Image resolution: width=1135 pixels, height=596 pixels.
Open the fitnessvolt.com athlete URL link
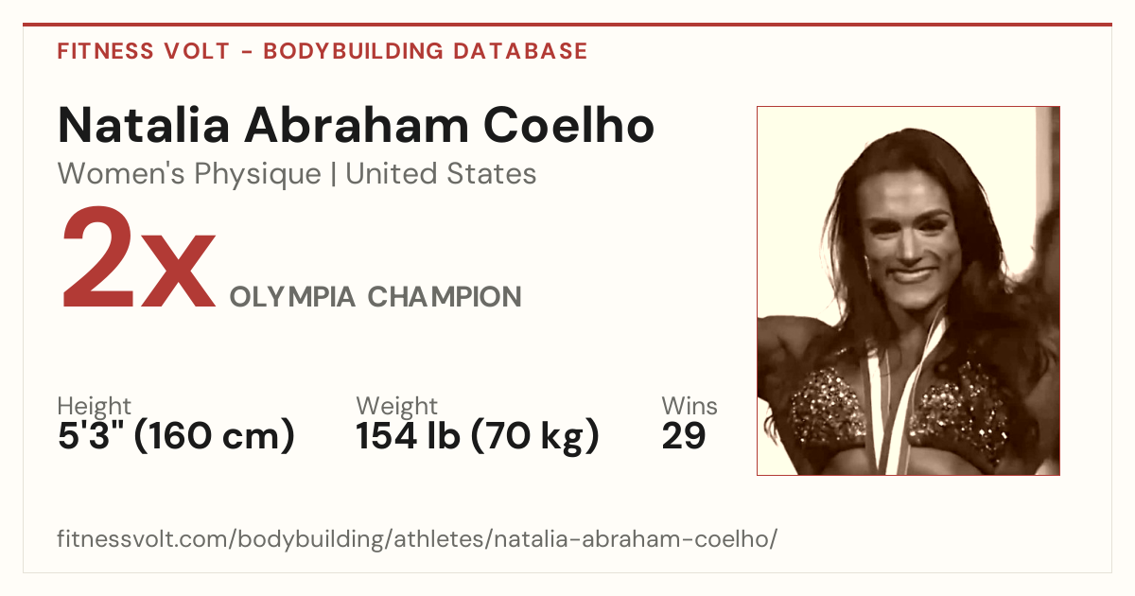(417, 539)
